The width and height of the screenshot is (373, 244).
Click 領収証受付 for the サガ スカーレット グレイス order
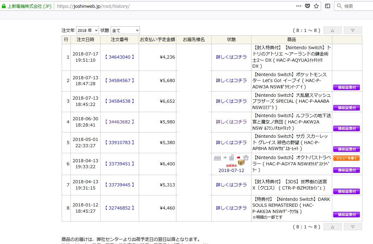(x=347, y=149)
